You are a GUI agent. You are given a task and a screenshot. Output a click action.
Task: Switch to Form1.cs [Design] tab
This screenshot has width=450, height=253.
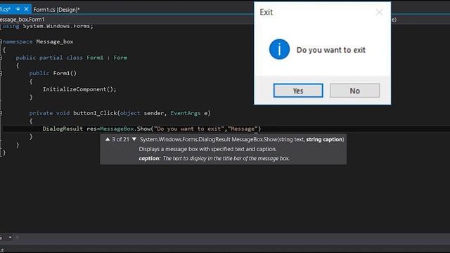[x=56, y=9]
